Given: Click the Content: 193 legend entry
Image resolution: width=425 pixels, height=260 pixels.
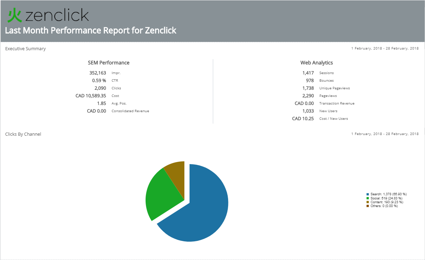Looking at the screenshot, I should click(387, 202).
